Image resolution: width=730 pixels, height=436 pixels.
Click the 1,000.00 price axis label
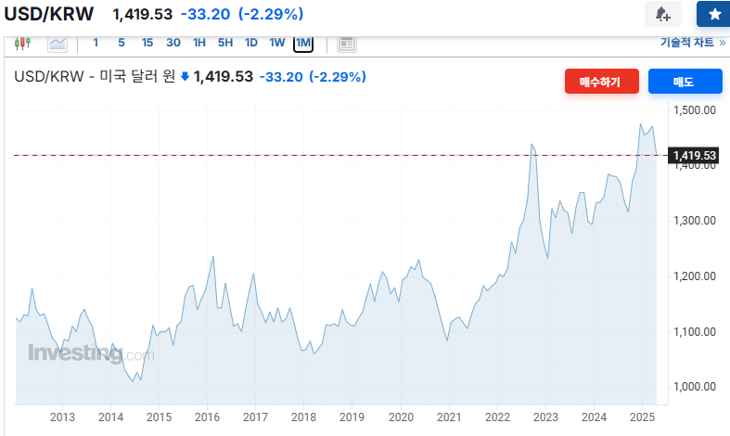click(x=695, y=387)
